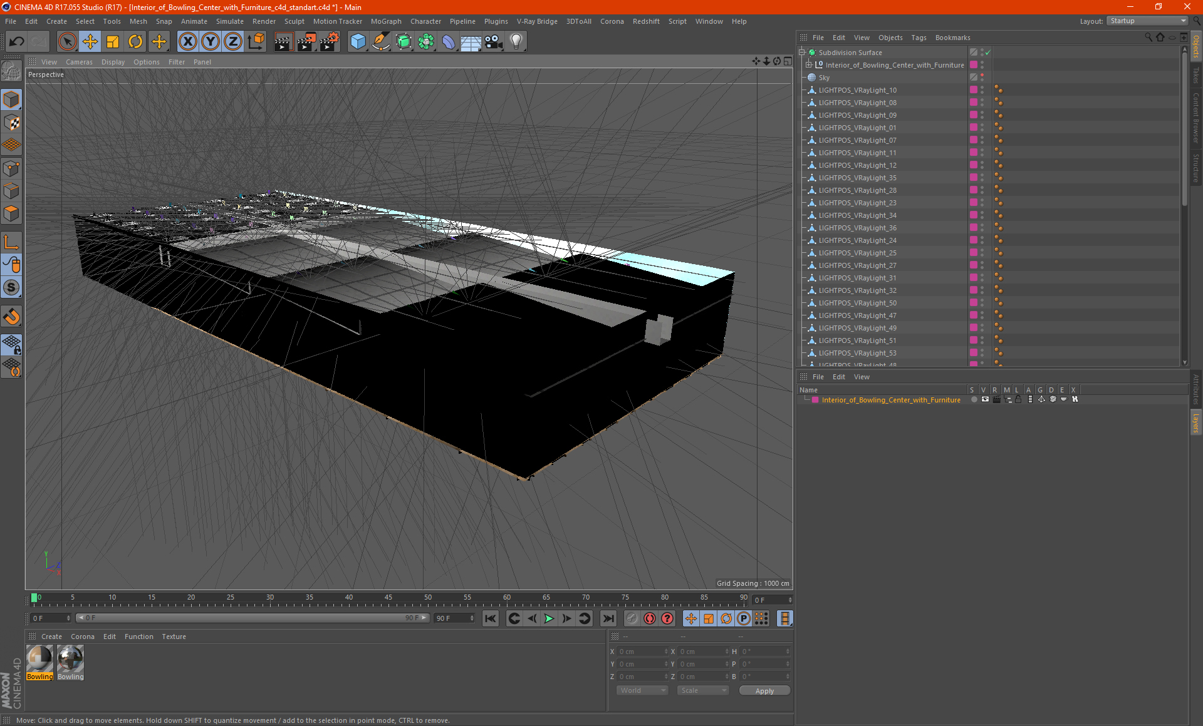
Task: Add a Light object
Action: pyautogui.click(x=516, y=42)
